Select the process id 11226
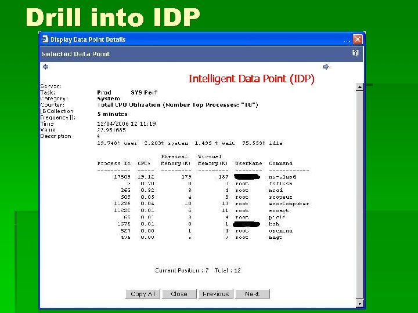This screenshot has height=313, width=418. tap(122, 203)
